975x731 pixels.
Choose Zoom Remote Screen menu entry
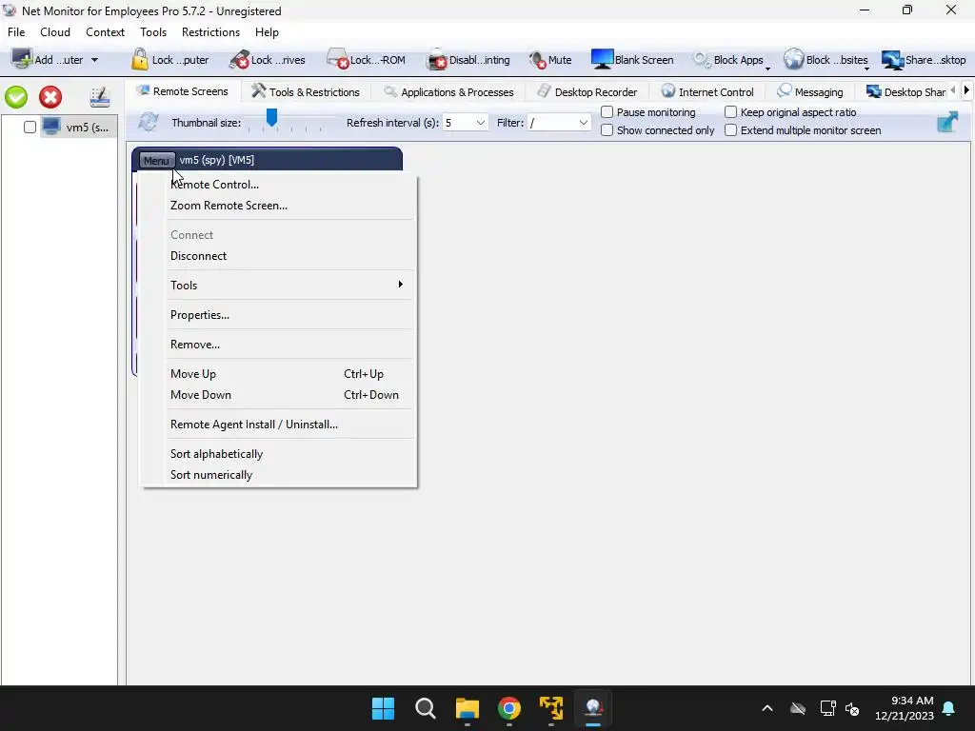tap(277, 206)
